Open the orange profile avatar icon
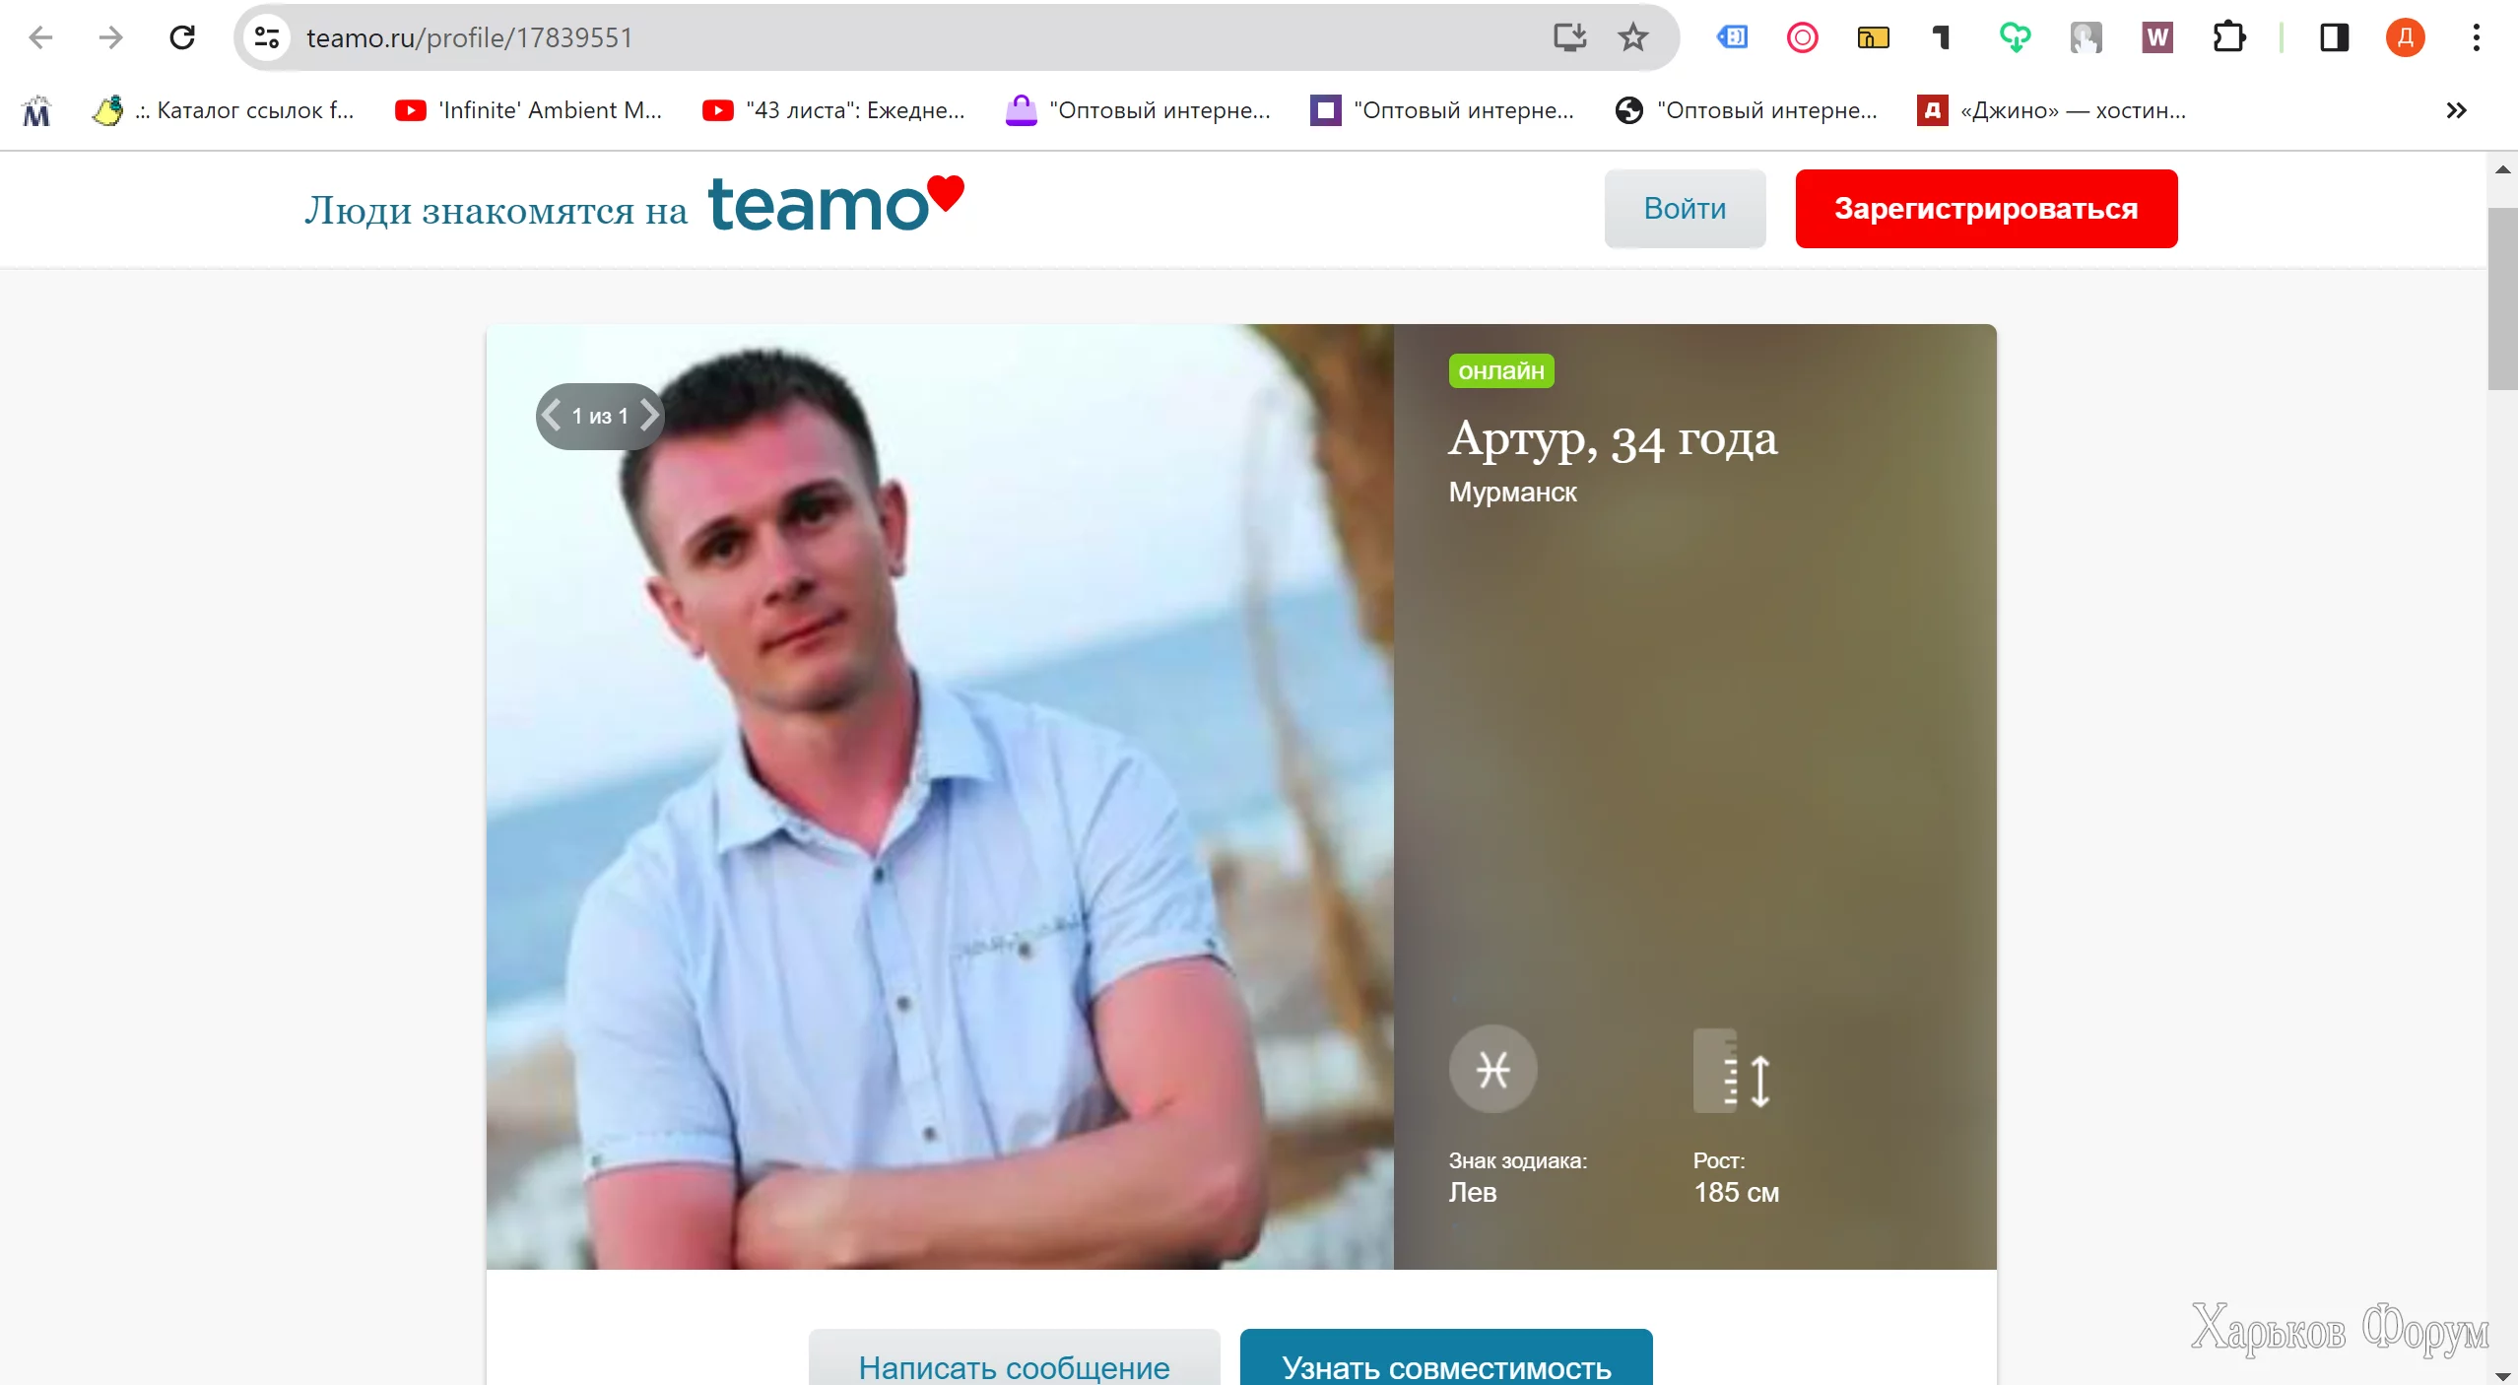 point(2405,37)
